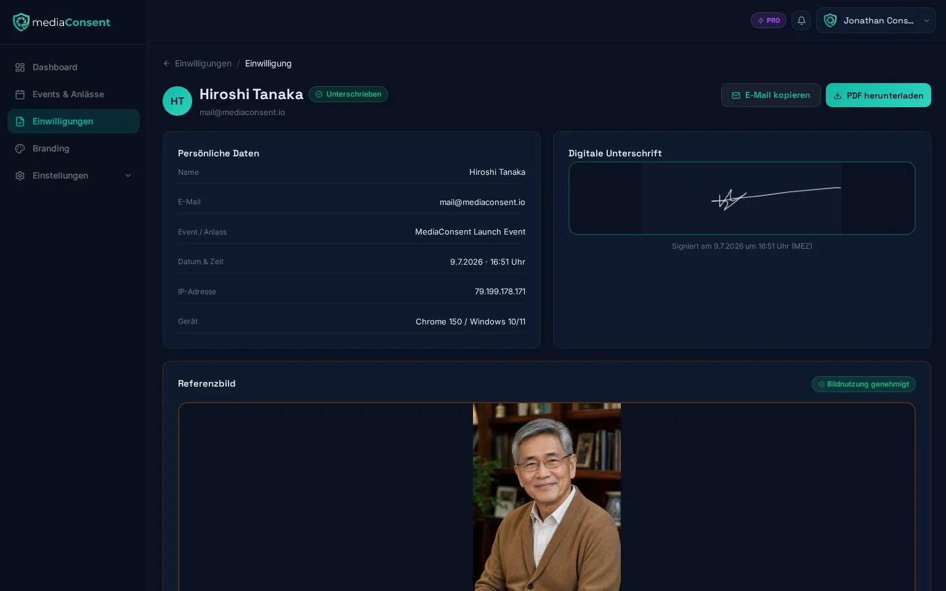Click the email under the Hiroshi Tanaka heading
The height and width of the screenshot is (591, 946).
coord(242,113)
